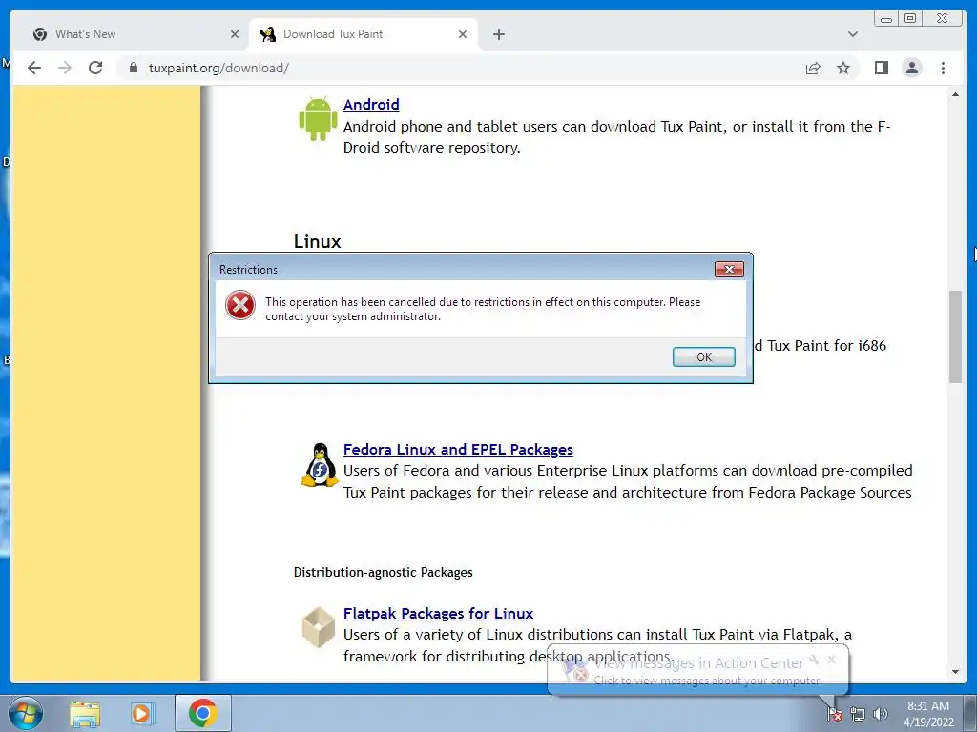Click the address bar showing tuxpaint.org/download/

pos(461,68)
